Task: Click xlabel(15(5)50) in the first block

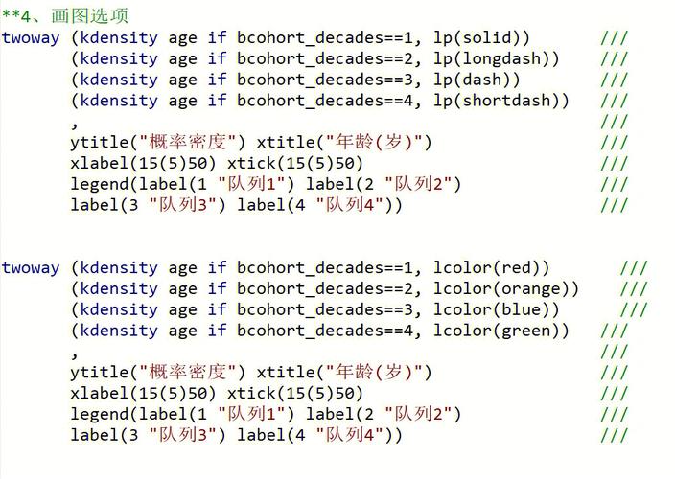Action: [144, 164]
